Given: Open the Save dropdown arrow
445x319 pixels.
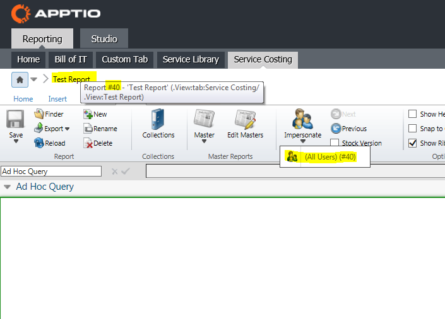Looking at the screenshot, I should point(16,141).
